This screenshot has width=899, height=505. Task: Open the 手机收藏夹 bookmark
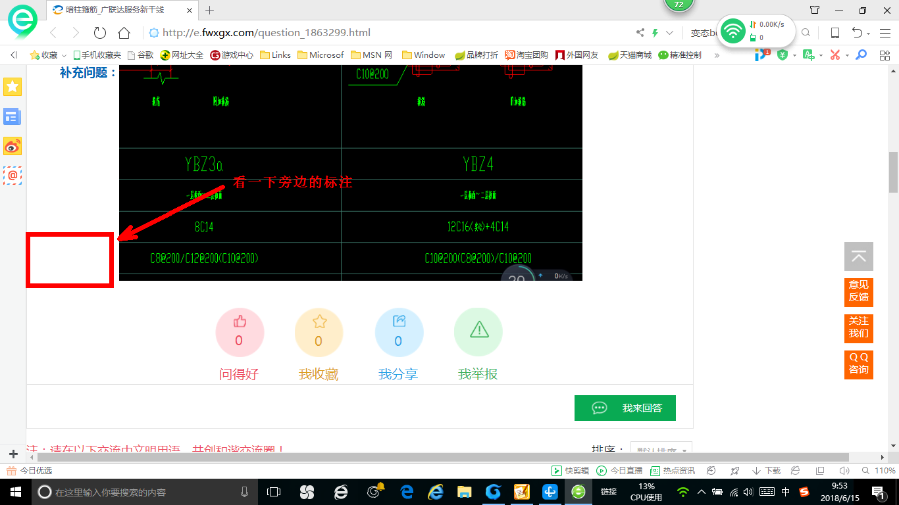[x=97, y=55]
